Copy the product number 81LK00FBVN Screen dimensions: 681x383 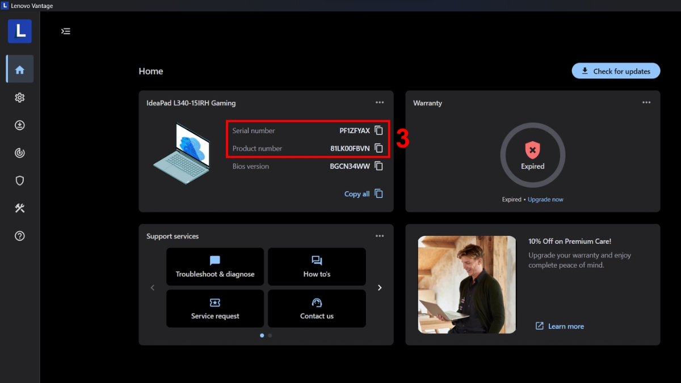[x=379, y=149]
